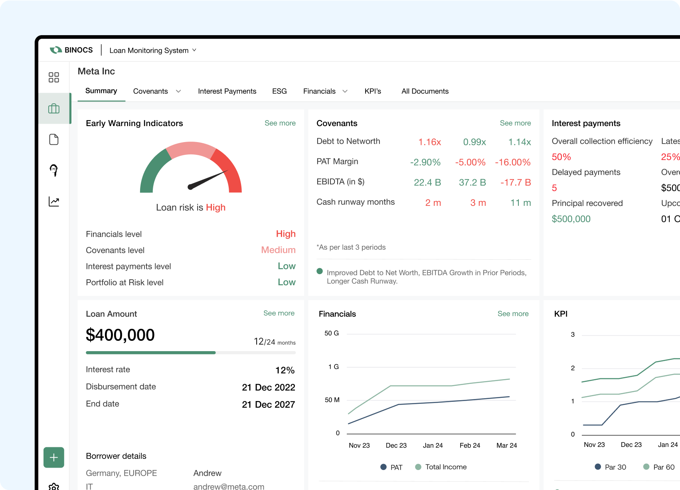Click the green plus add button
Image resolution: width=680 pixels, height=490 pixels.
tap(54, 457)
